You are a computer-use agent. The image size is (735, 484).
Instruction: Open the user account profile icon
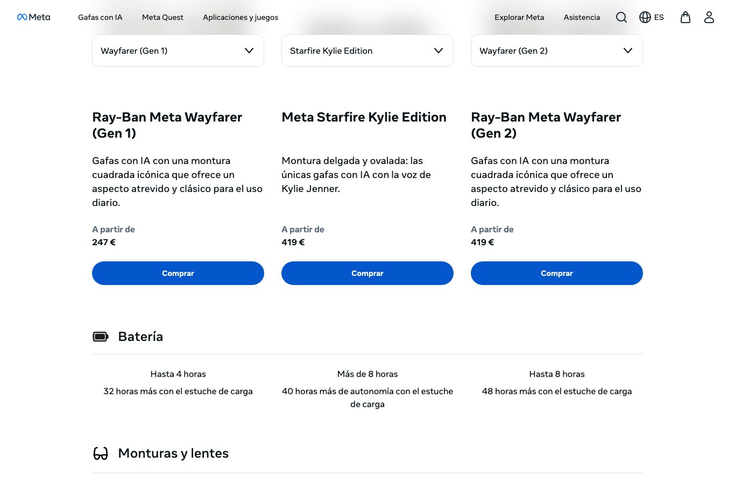(709, 17)
